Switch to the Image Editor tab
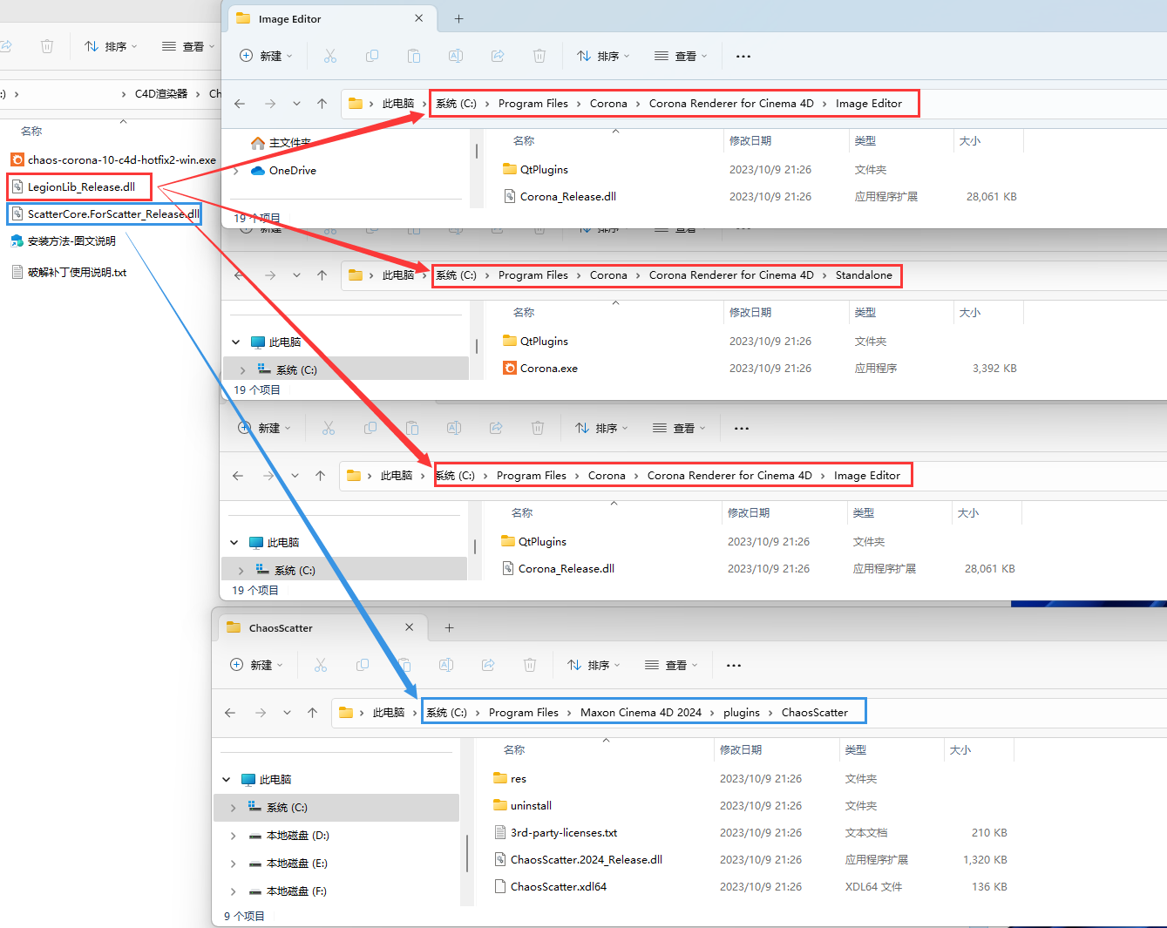Viewport: 1167px width, 928px height. coord(289,19)
